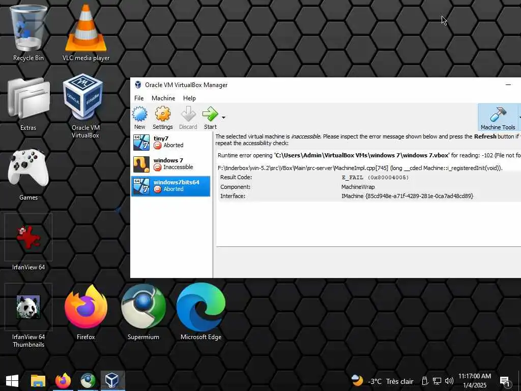Click the windows7bits64 OS icon
The width and height of the screenshot is (521, 391).
click(x=141, y=186)
